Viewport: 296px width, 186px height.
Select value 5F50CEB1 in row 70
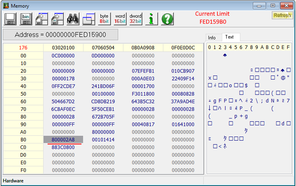tap(103, 109)
